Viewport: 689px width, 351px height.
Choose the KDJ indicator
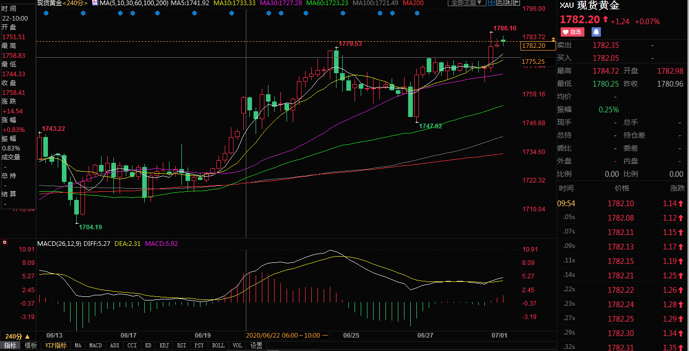[x=164, y=345]
